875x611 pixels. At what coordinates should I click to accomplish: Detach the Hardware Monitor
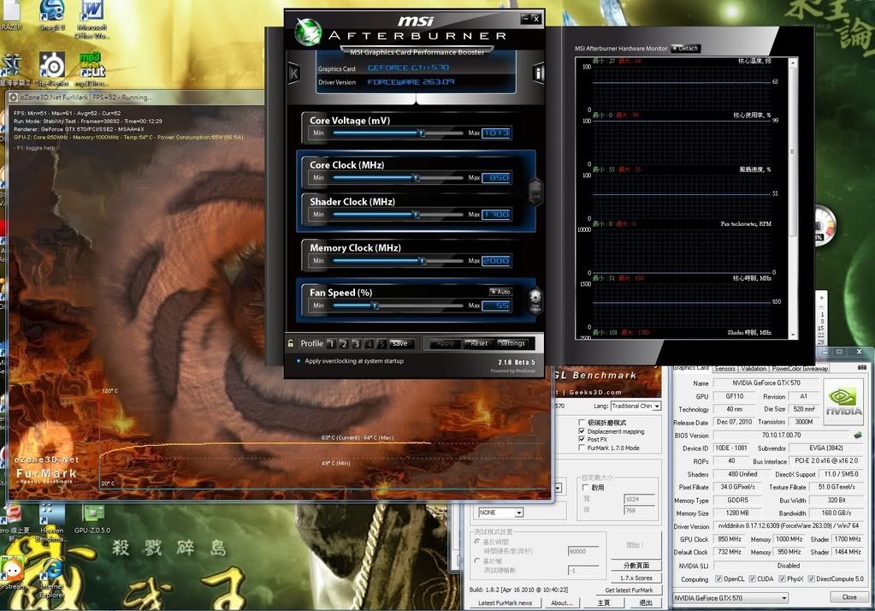tap(685, 48)
